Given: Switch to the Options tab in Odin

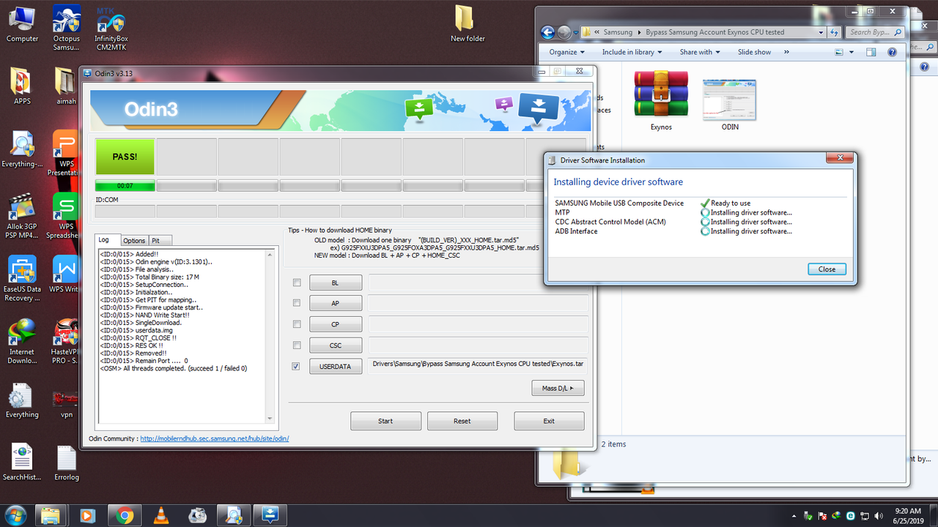Looking at the screenshot, I should point(134,240).
